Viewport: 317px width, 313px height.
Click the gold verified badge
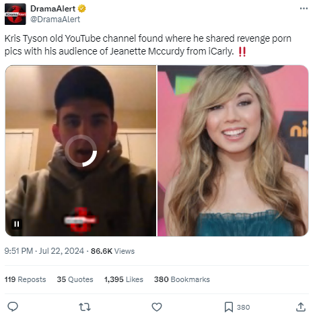point(81,9)
